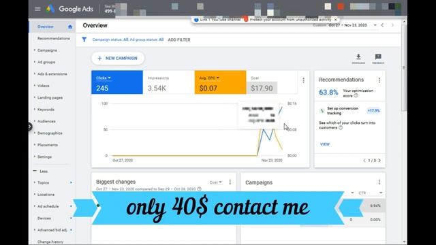Close the notification banner
This screenshot has width=436, height=245.
click(x=335, y=20)
